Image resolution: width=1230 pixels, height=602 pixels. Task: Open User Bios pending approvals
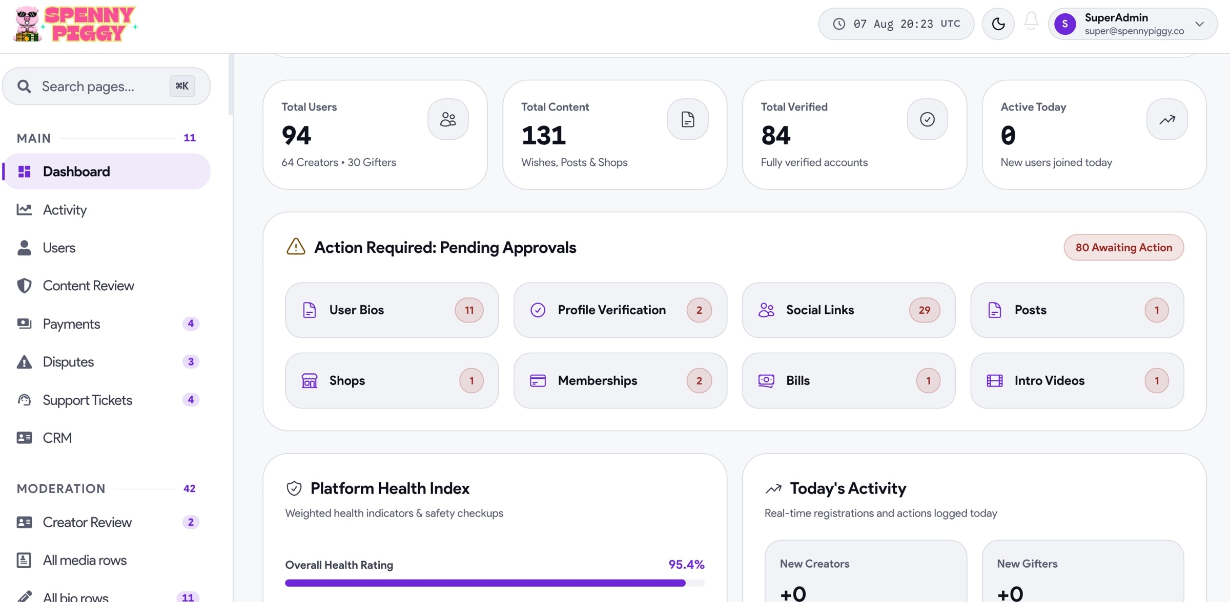coord(392,310)
